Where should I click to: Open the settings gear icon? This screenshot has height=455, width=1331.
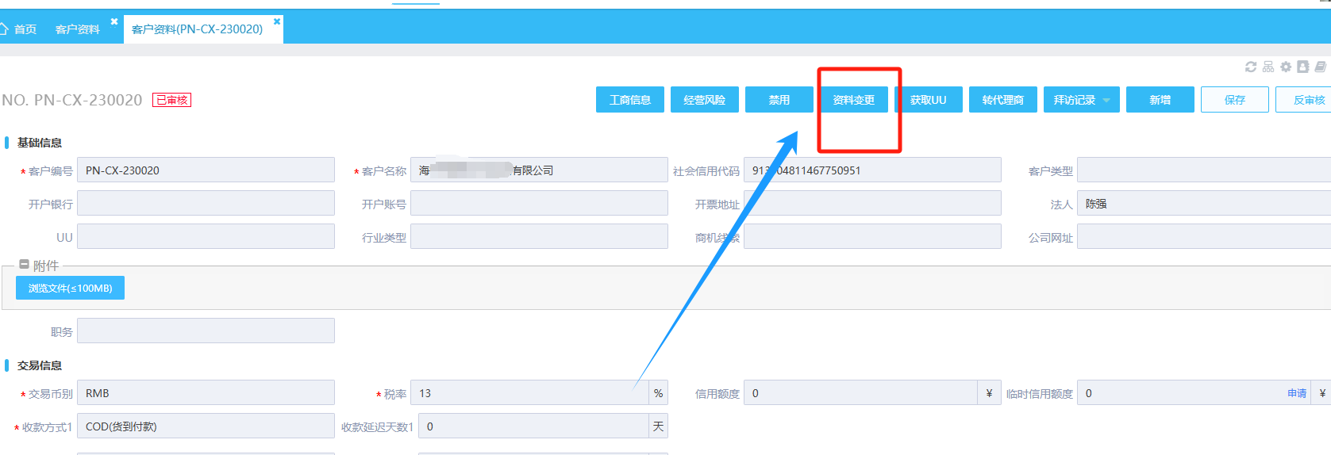tap(1286, 67)
